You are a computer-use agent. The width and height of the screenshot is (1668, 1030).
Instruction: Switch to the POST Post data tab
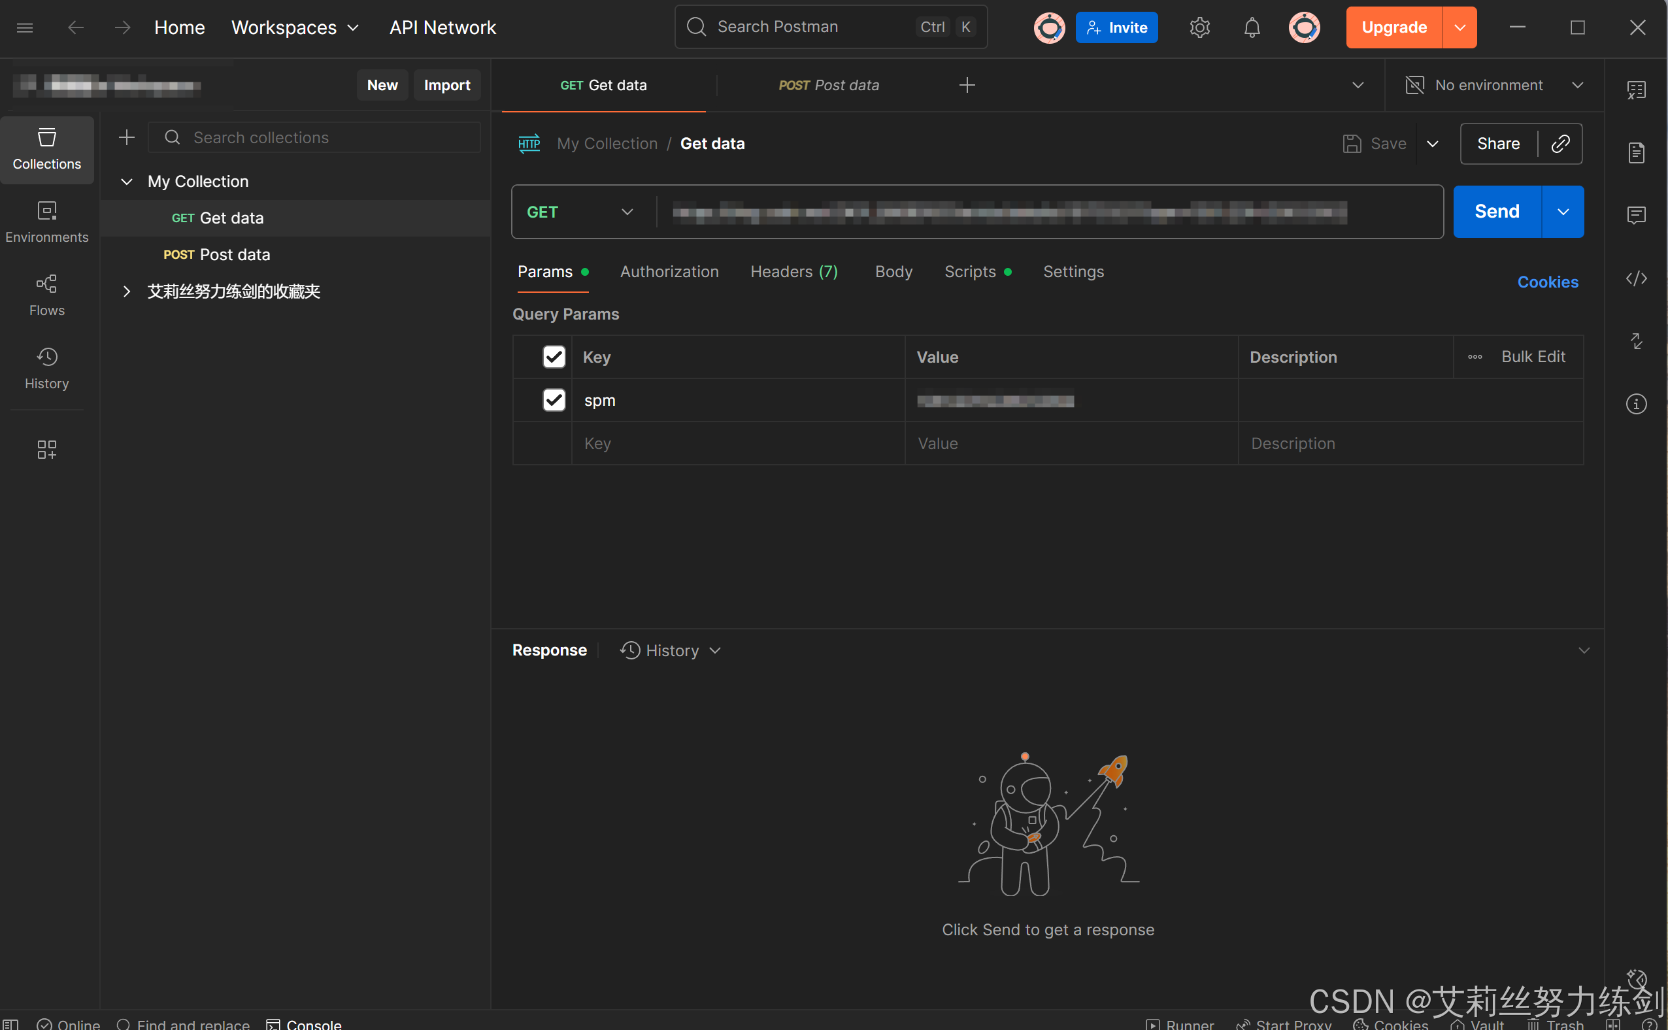[x=828, y=85]
